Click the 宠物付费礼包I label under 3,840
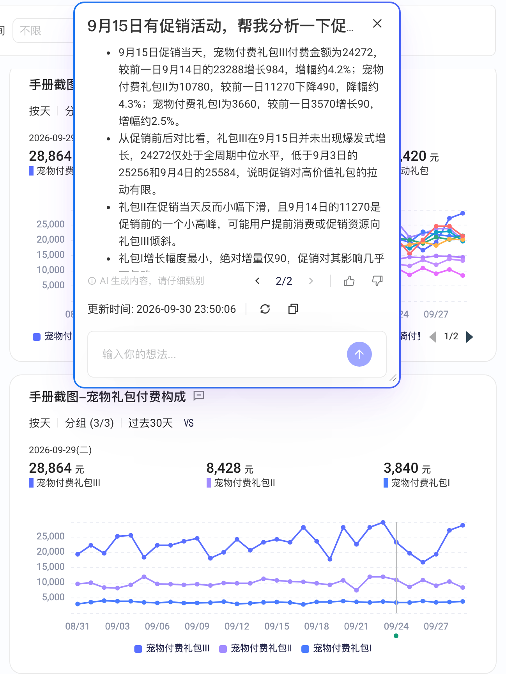506x674 pixels. [x=421, y=483]
